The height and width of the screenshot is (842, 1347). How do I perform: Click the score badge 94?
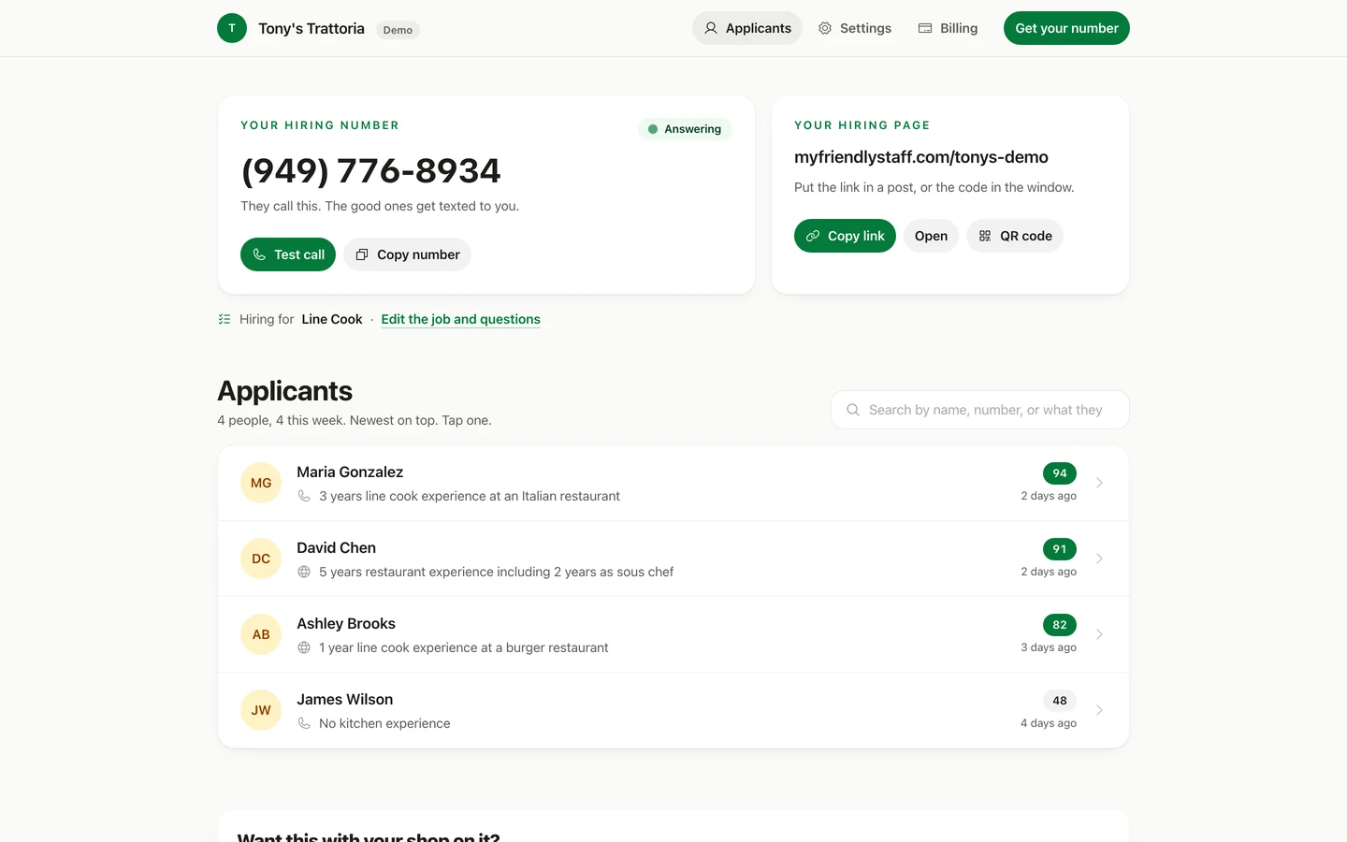1060,473
